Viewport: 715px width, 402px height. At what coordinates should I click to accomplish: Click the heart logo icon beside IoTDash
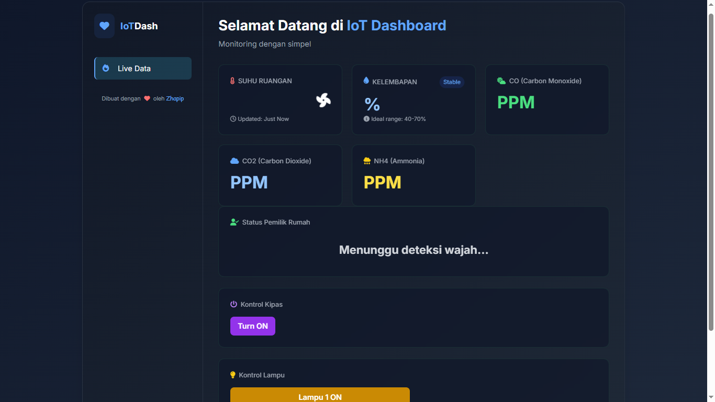[x=104, y=26]
